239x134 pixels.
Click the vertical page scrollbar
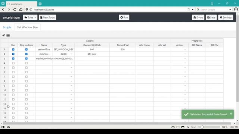(238, 58)
